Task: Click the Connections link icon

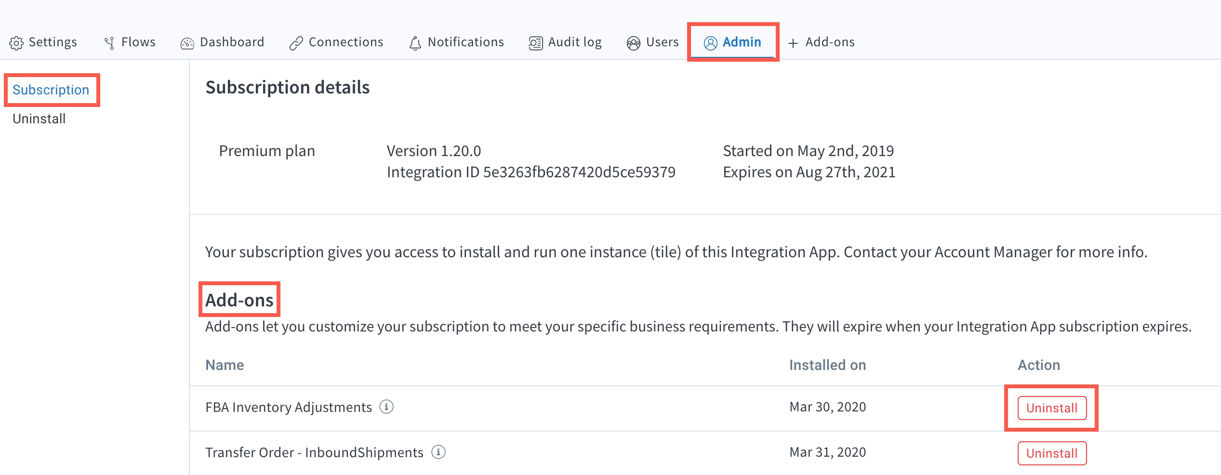Action: [x=296, y=43]
